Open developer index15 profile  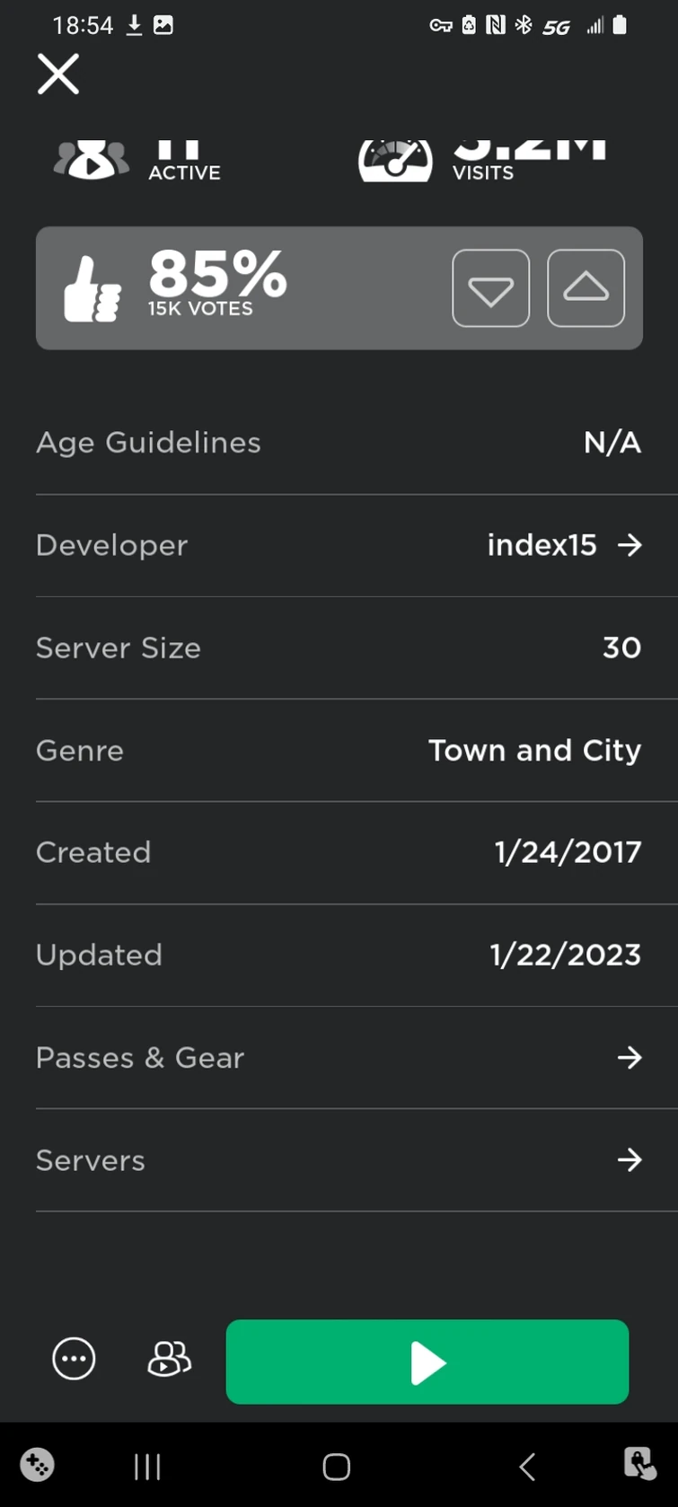click(542, 545)
